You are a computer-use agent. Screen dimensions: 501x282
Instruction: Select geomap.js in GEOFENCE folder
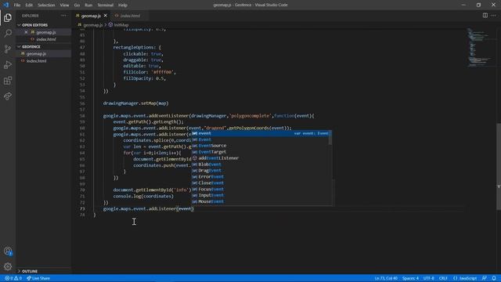pos(36,54)
